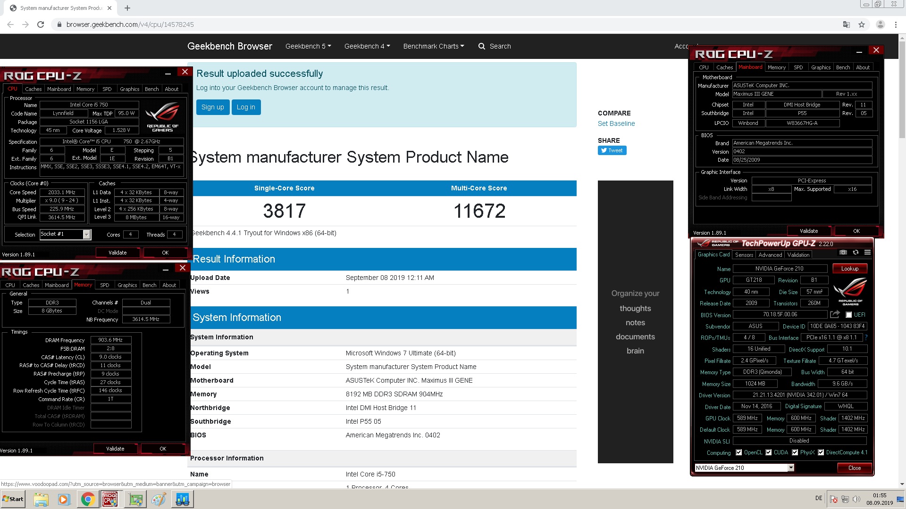Click the translate page icon in address bar

coord(847,25)
